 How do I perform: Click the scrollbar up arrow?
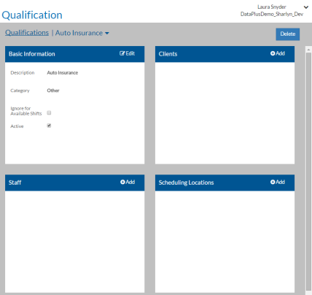click(x=308, y=50)
